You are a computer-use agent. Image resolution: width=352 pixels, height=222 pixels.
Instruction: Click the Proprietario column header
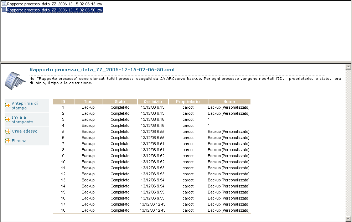tap(188, 102)
